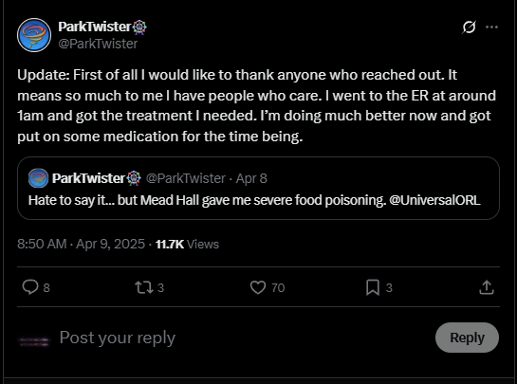
Task: Click the small avatar in quoted tweet
Action: click(38, 178)
